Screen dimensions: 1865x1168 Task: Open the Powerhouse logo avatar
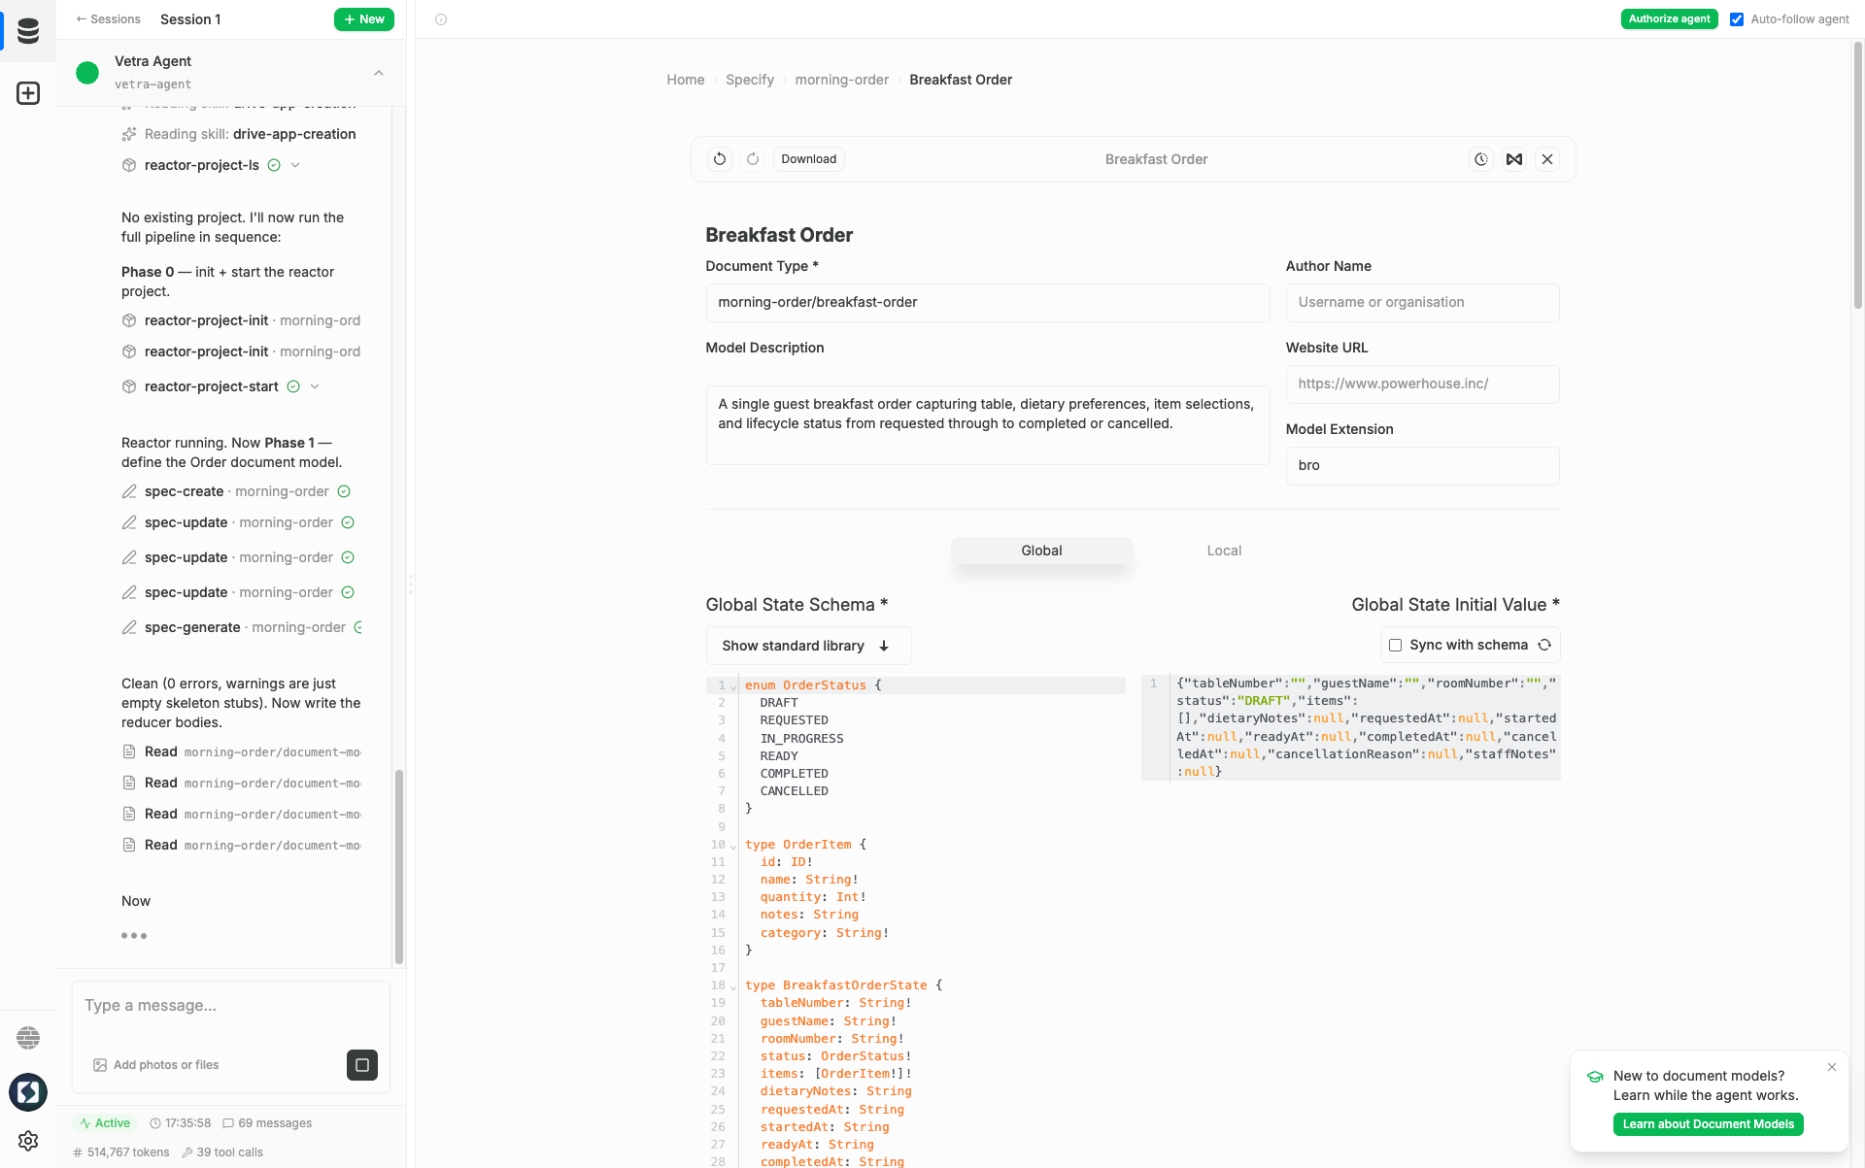pyautogui.click(x=28, y=1092)
